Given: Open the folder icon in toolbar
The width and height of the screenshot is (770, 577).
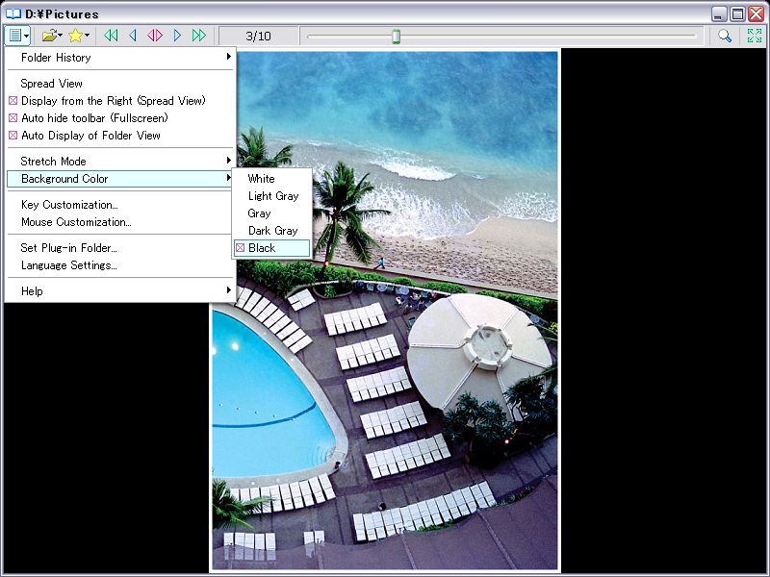Looking at the screenshot, I should coord(50,36).
